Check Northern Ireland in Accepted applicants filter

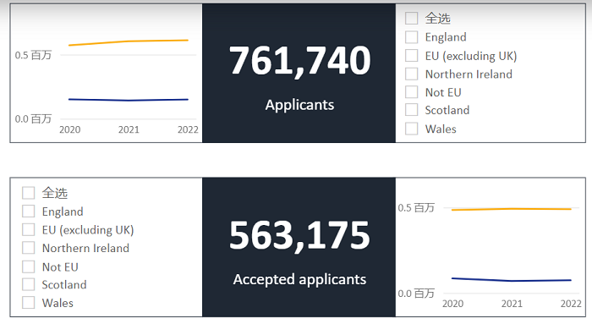tap(28, 248)
